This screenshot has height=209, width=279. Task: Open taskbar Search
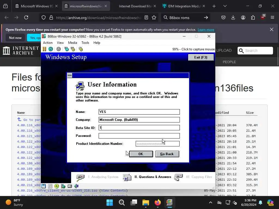click(x=122, y=202)
